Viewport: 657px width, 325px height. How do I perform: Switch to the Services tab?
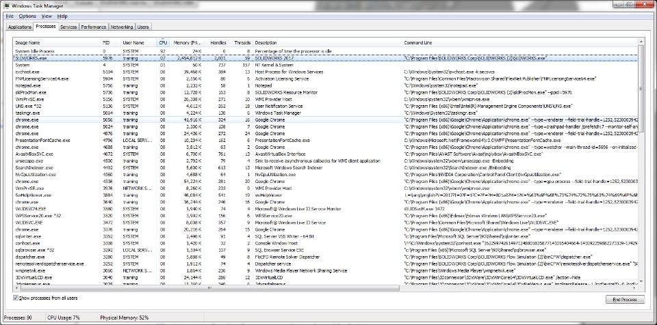coord(68,27)
